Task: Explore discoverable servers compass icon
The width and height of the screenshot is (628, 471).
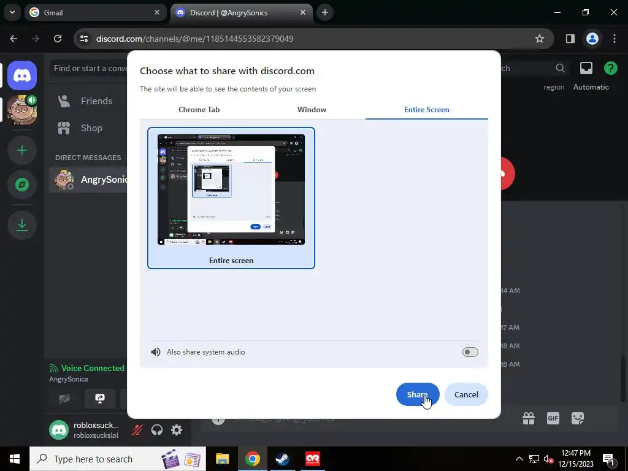Action: click(22, 185)
